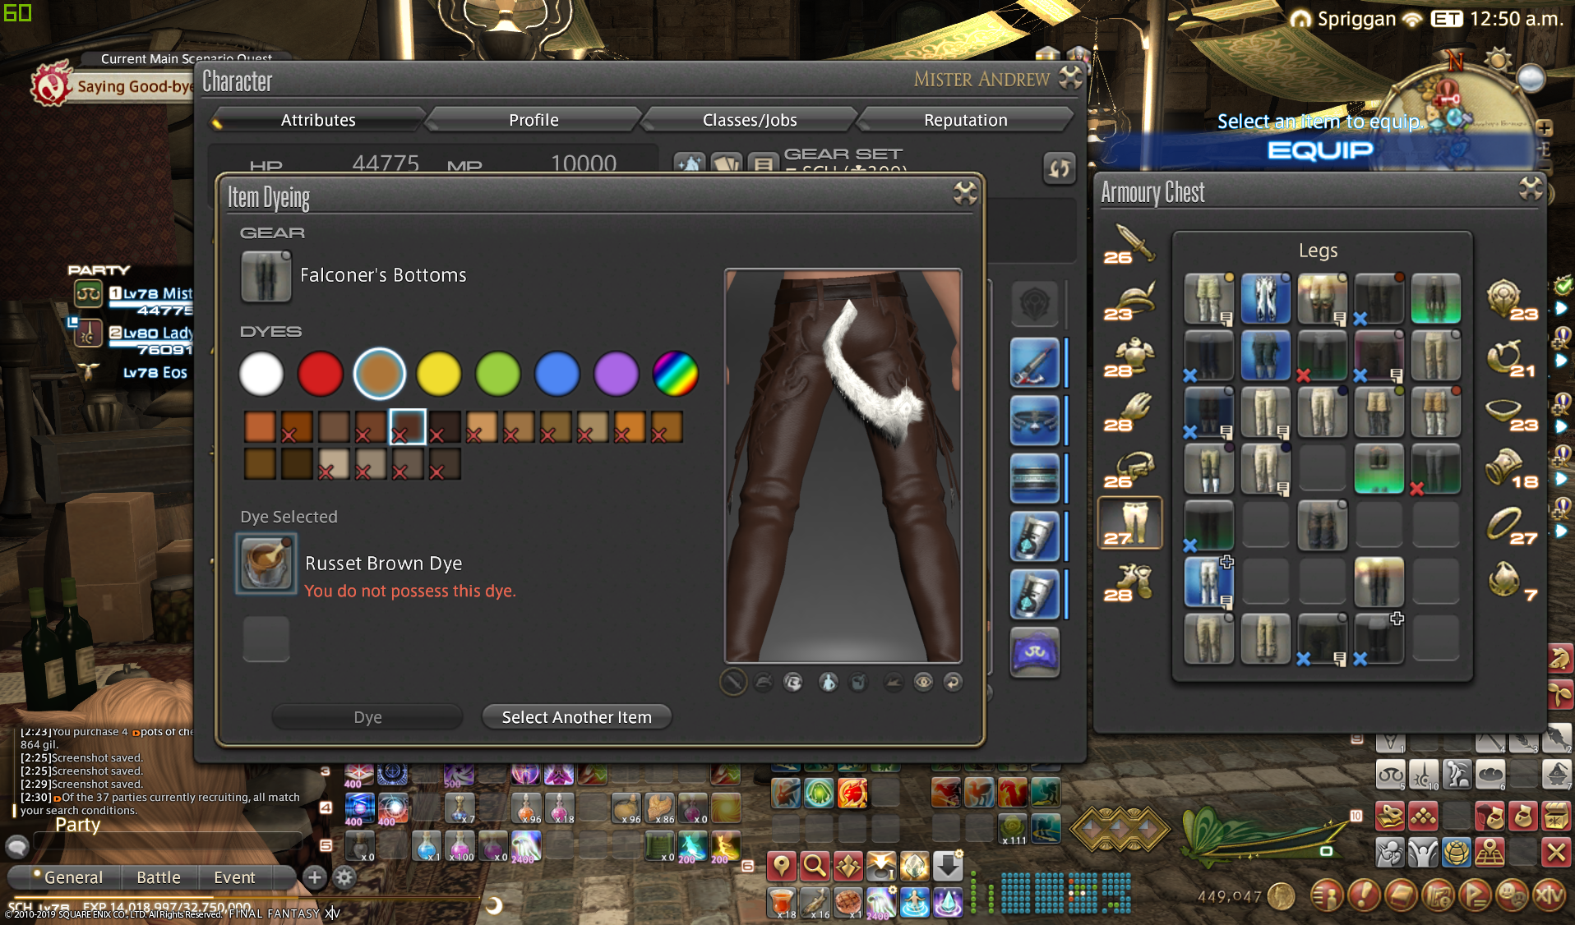Select the yellow dye color category

439,374
